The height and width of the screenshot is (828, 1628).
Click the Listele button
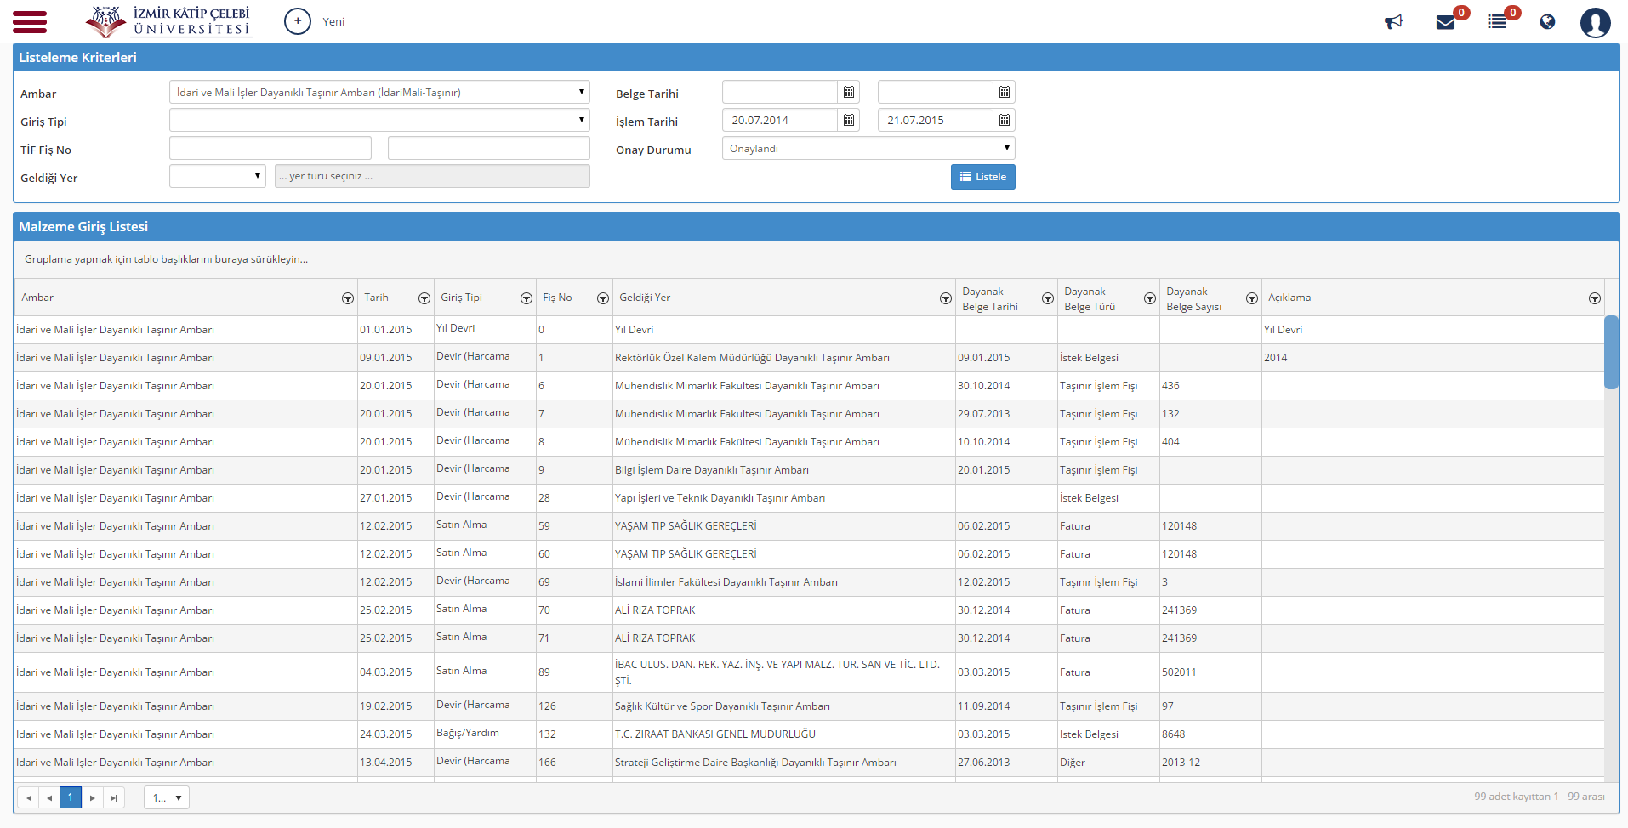[x=982, y=177]
